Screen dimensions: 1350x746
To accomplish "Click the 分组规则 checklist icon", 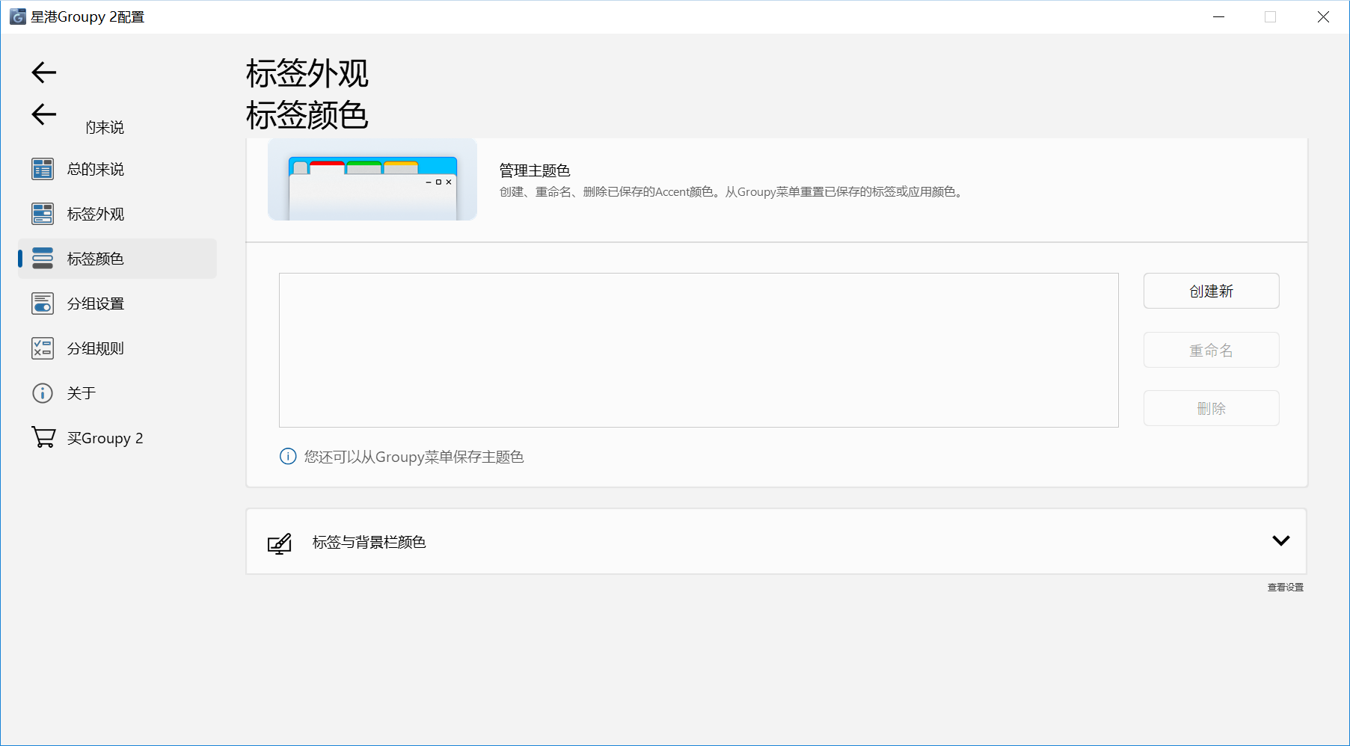I will (x=43, y=348).
